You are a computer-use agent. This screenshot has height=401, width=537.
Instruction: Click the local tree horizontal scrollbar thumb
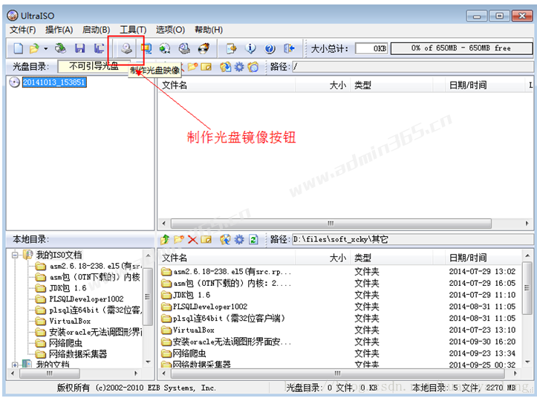point(50,374)
